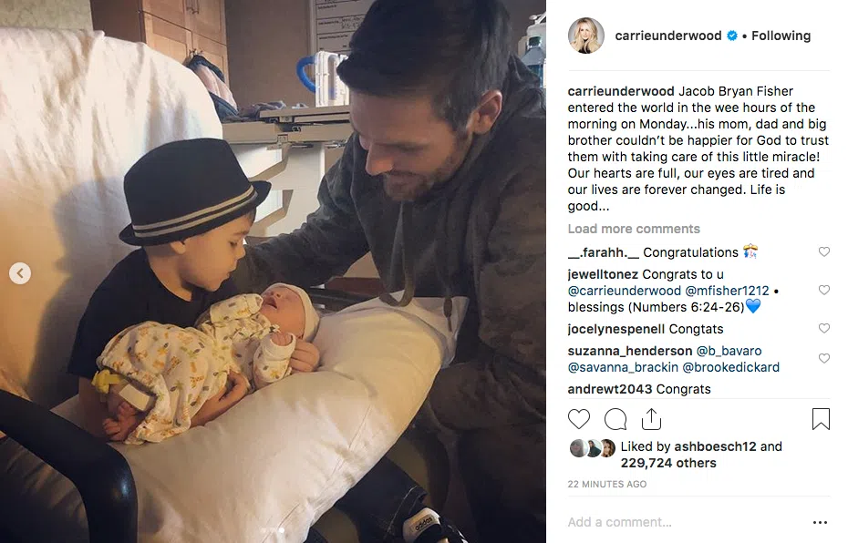This screenshot has height=543, width=848.
Task: Open comment bubble icon below comments
Action: (x=615, y=419)
